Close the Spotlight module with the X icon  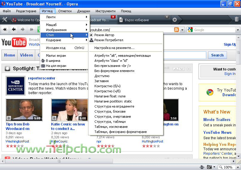coord(189,69)
